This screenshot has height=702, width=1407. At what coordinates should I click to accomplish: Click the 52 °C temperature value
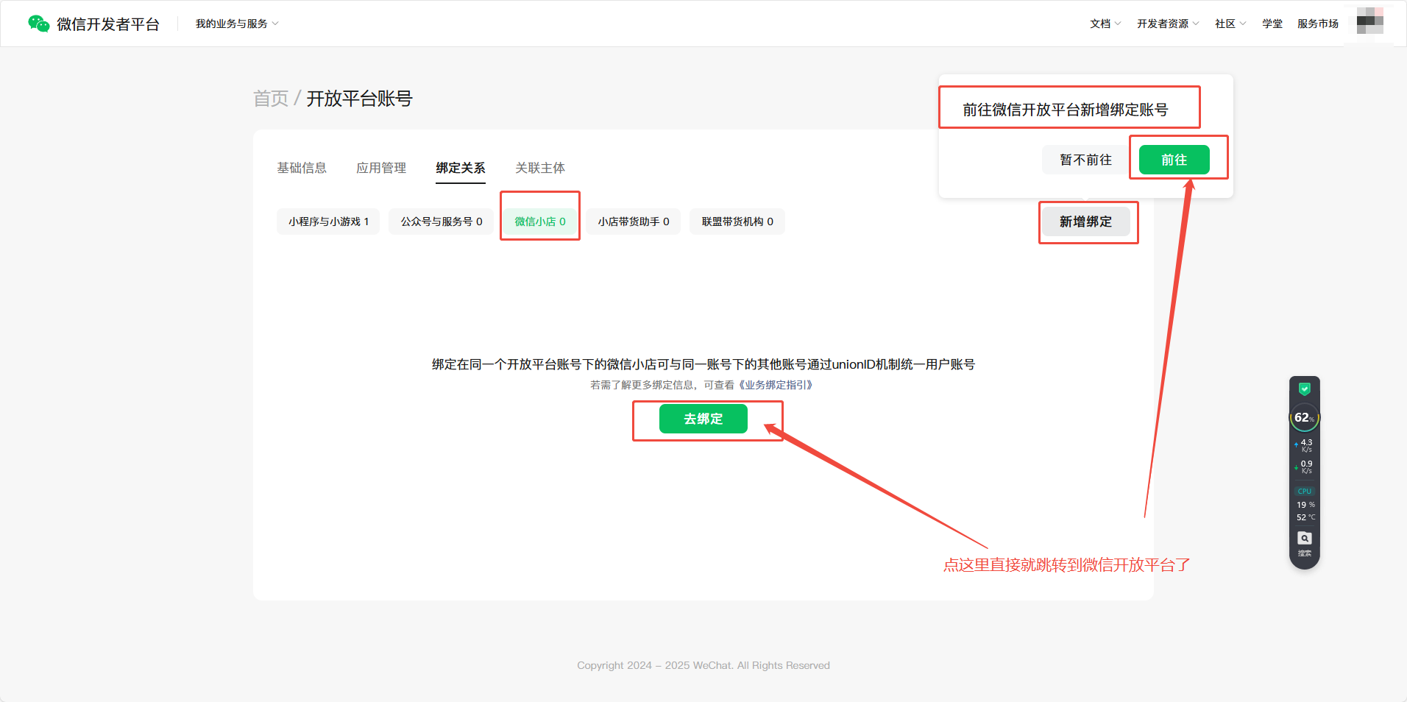(x=1305, y=517)
